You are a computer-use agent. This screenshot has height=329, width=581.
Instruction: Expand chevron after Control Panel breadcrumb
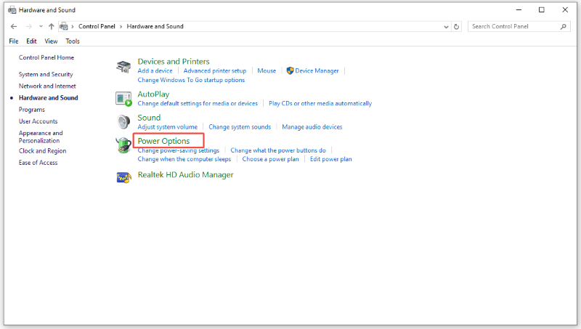121,27
